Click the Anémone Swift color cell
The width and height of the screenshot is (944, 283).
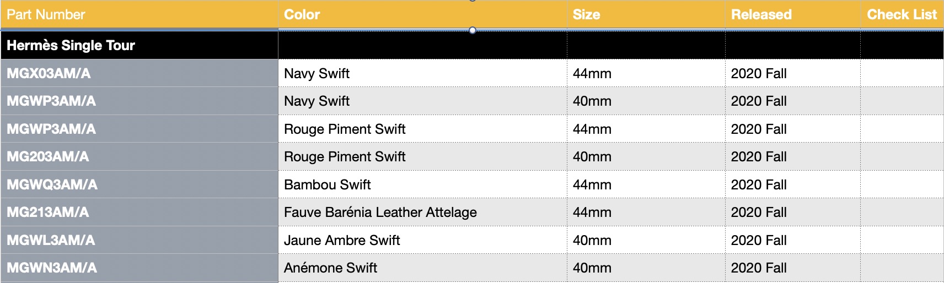click(x=422, y=268)
